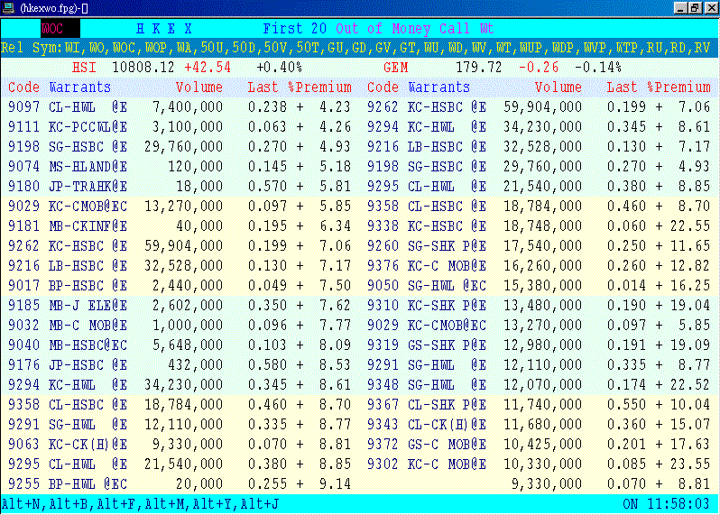Click the HSI index label
Image resolution: width=720 pixels, height=515 pixels.
84,68
